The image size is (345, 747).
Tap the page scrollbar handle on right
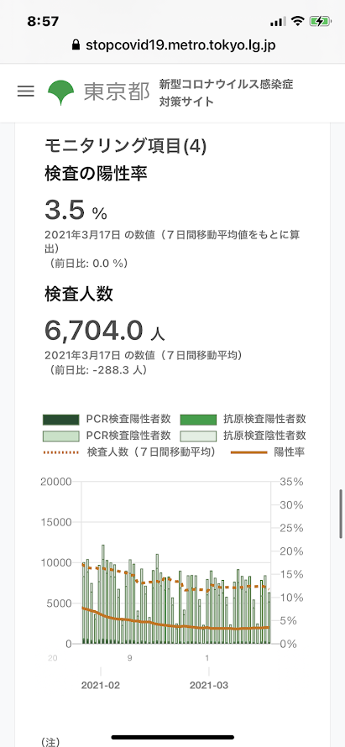coord(341,513)
